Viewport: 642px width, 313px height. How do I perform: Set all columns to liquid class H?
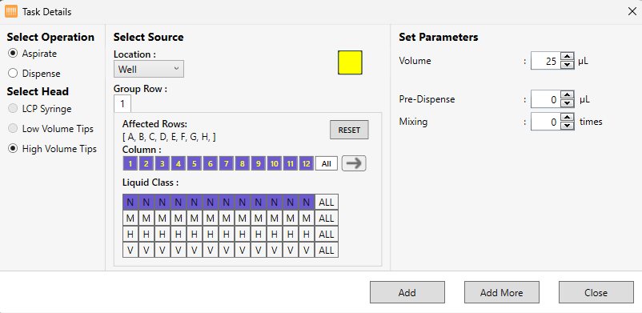click(x=327, y=234)
